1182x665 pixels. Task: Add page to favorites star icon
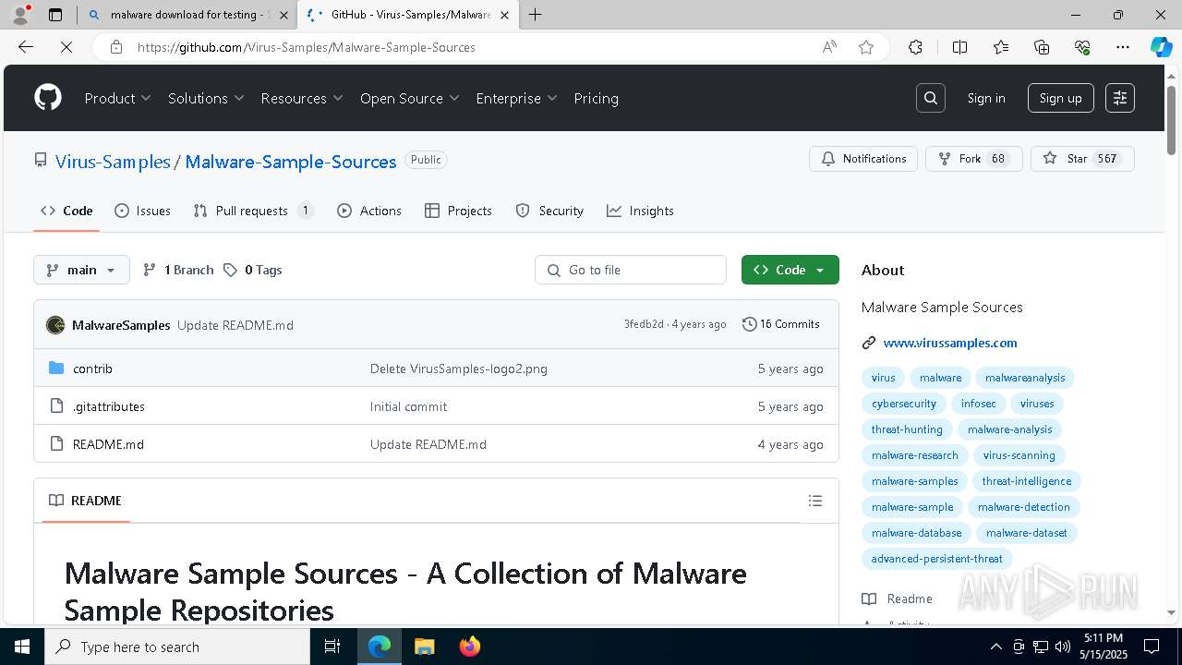[x=866, y=47]
